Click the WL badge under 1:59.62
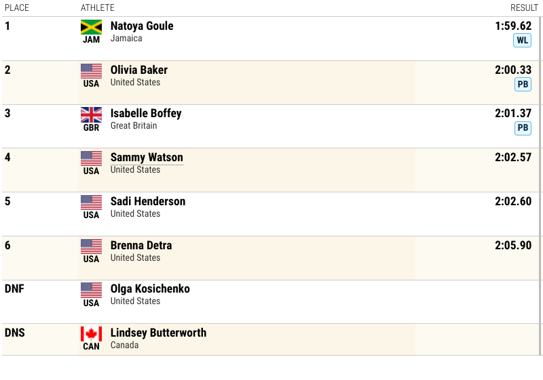Image resolution: width=543 pixels, height=380 pixels. tap(522, 41)
